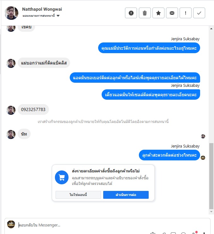Click the seen-by avatar next to 'นัท' message

click(203, 136)
